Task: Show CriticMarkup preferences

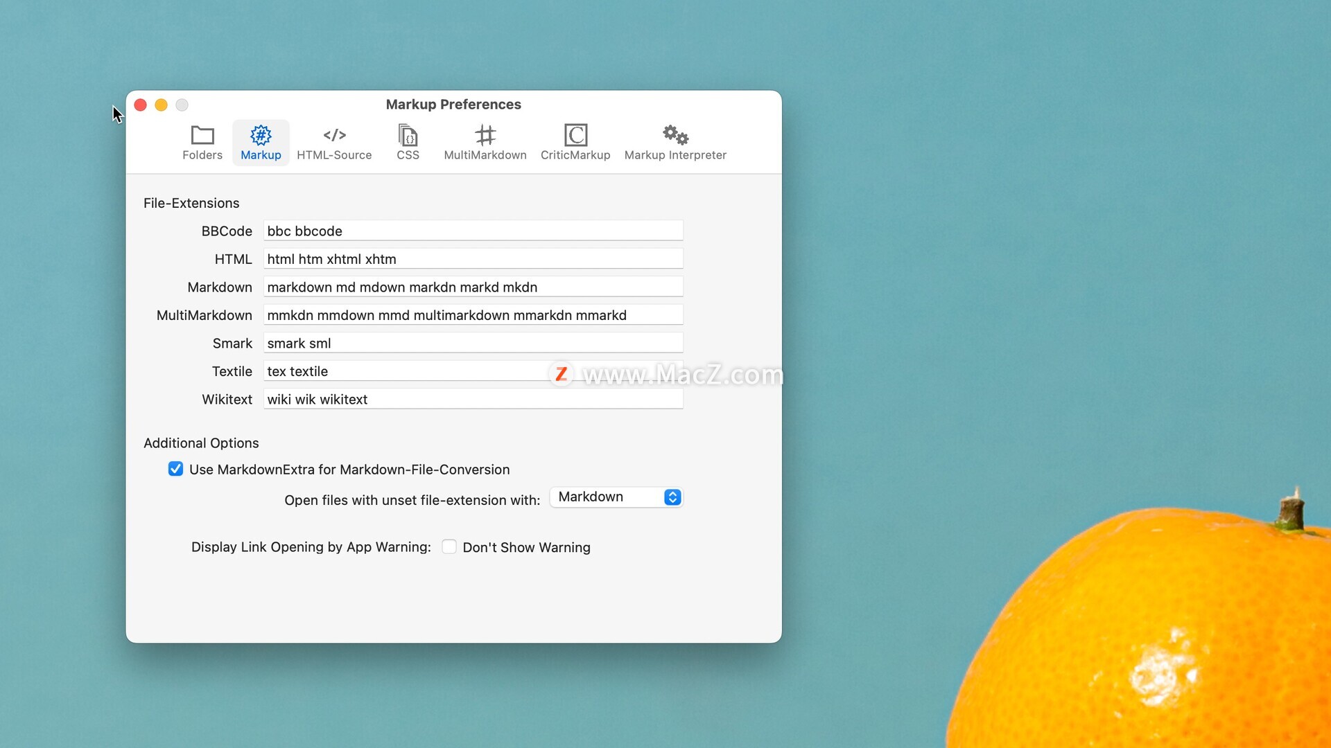Action: (x=575, y=143)
